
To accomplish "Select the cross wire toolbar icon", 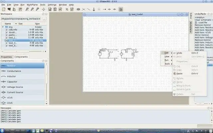I will tap(84, 9).
